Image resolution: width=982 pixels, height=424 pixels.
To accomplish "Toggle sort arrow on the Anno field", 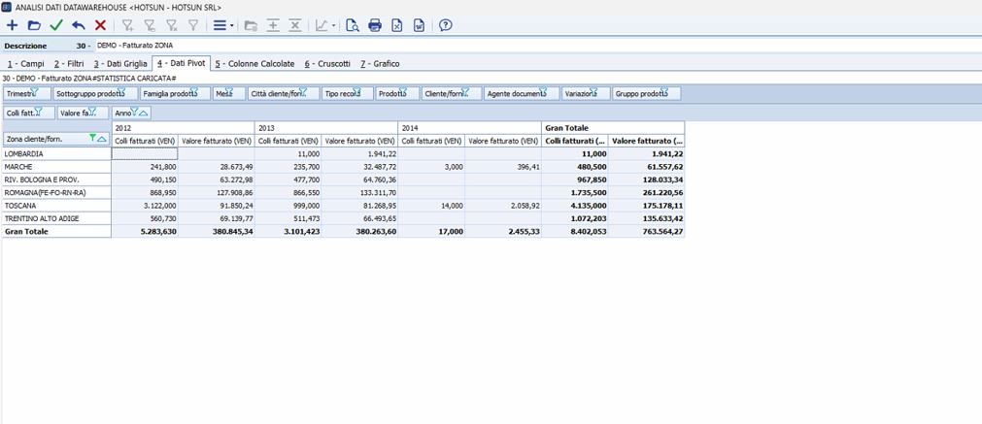I will point(144,114).
